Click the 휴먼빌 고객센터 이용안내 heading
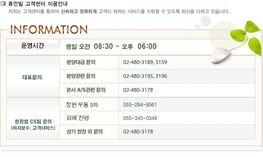Screen dimensions: 263x157 click(38, 4)
